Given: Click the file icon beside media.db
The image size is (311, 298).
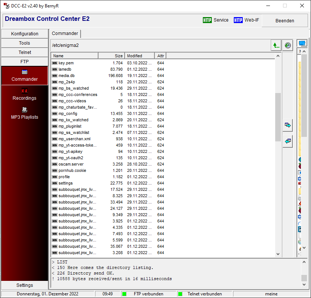Looking at the screenshot, I should click(54, 76).
